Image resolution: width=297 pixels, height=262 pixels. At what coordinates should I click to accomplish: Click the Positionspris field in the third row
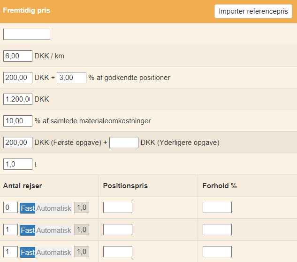coord(118,252)
